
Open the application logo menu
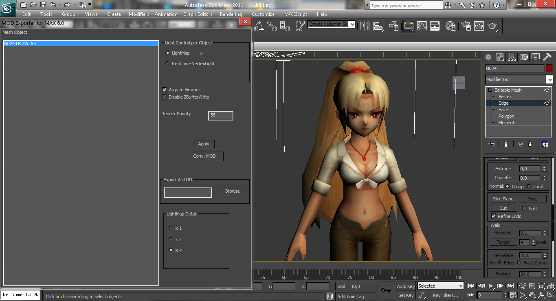pos(8,8)
